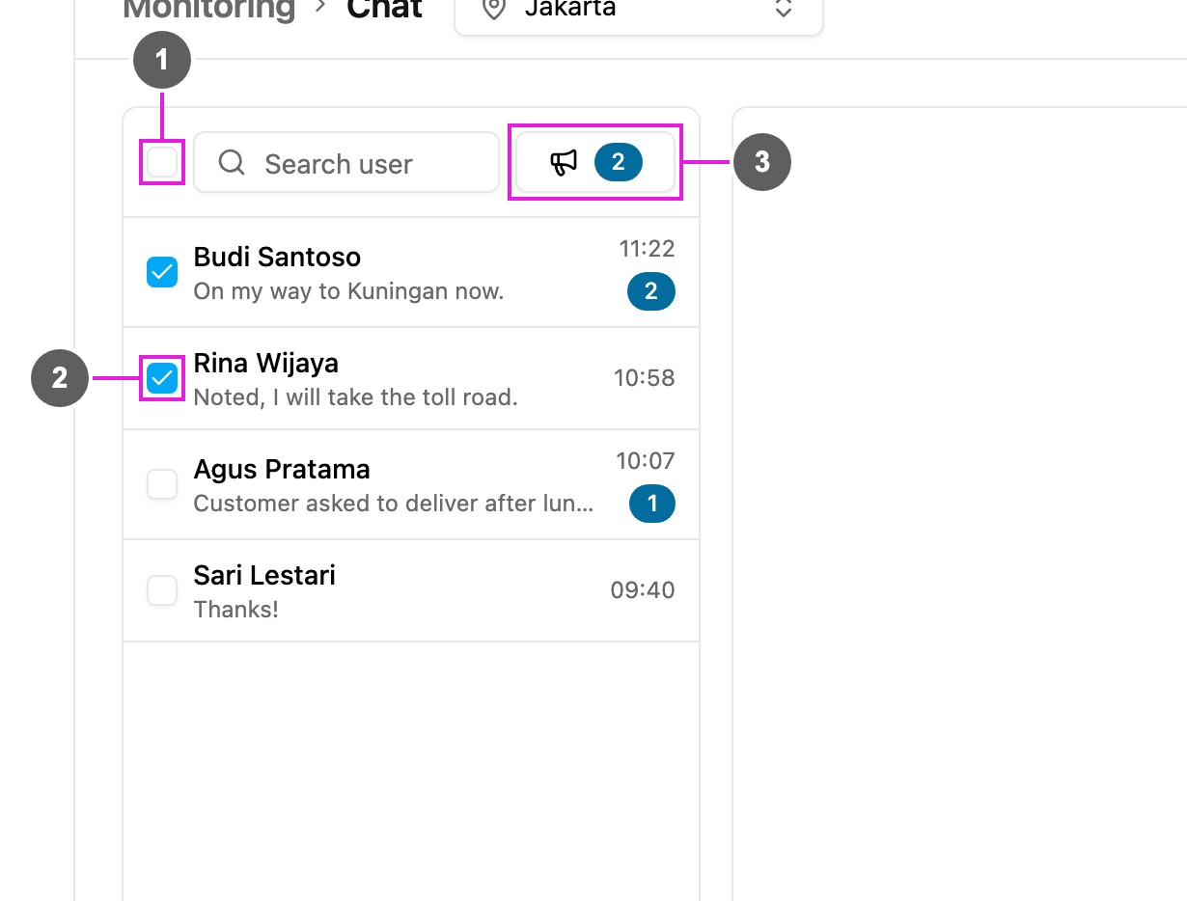This screenshot has width=1187, height=901.
Task: Go to the Monitoring breadcrumb
Action: [x=208, y=10]
